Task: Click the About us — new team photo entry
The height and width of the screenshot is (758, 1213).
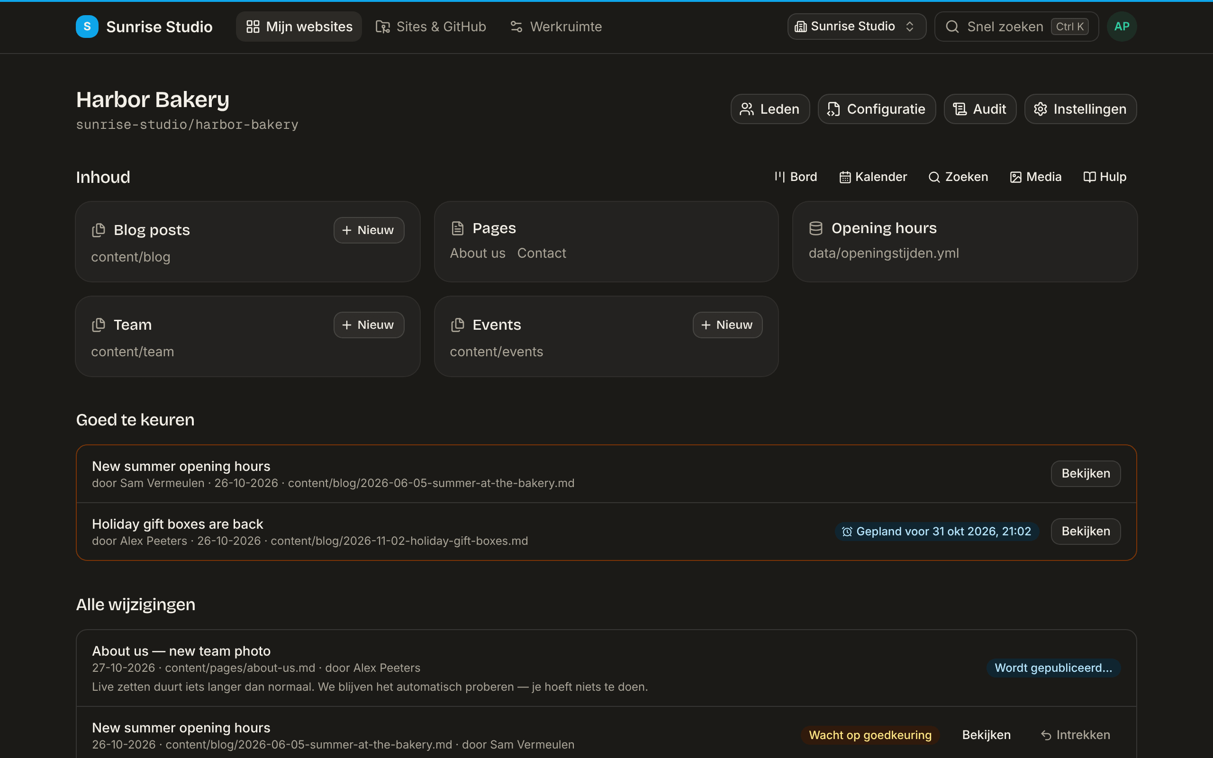Action: [x=606, y=668]
